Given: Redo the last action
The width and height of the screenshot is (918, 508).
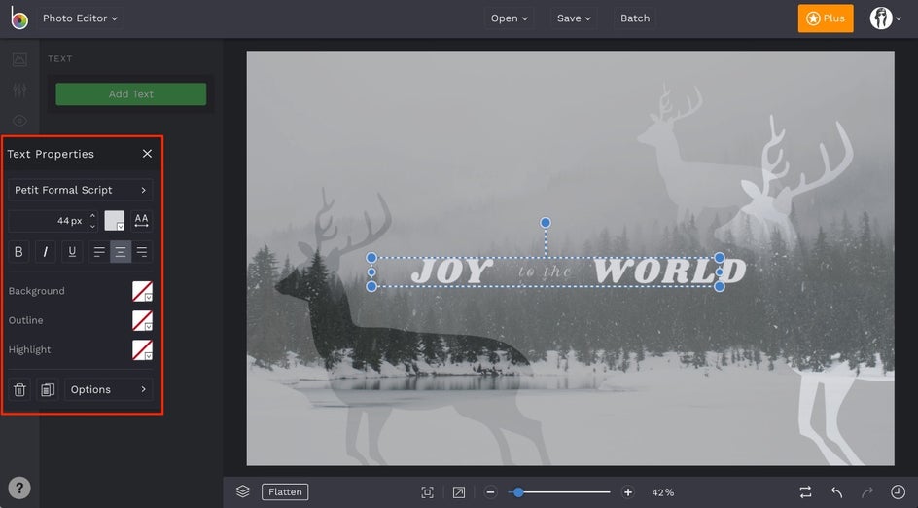Looking at the screenshot, I should pyautogui.click(x=867, y=492).
